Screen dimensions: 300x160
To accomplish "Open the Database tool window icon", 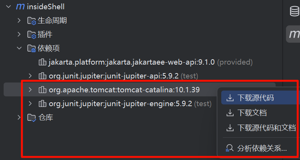I will pos(294,12).
